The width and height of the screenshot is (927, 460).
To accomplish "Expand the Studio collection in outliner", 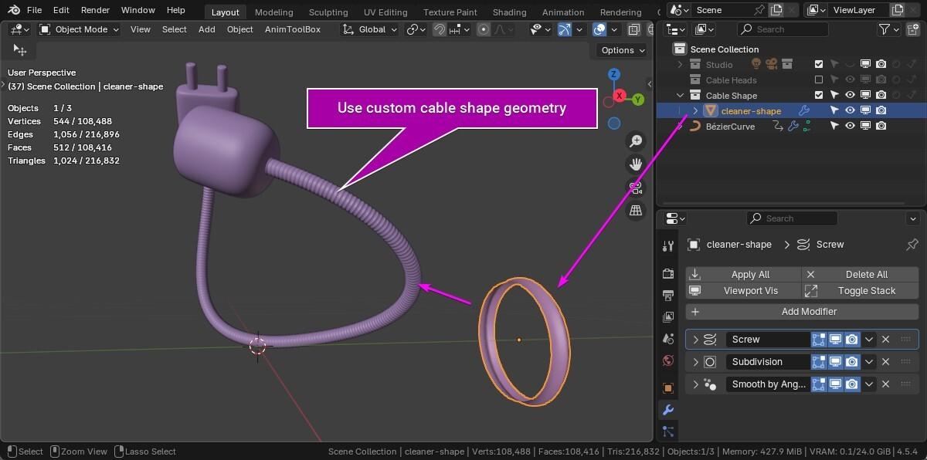I will click(x=681, y=65).
